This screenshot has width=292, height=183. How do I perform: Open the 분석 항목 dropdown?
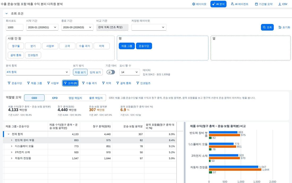point(38,72)
